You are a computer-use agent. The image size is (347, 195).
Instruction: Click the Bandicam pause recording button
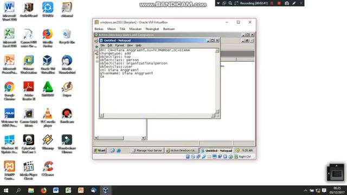coord(272,3)
